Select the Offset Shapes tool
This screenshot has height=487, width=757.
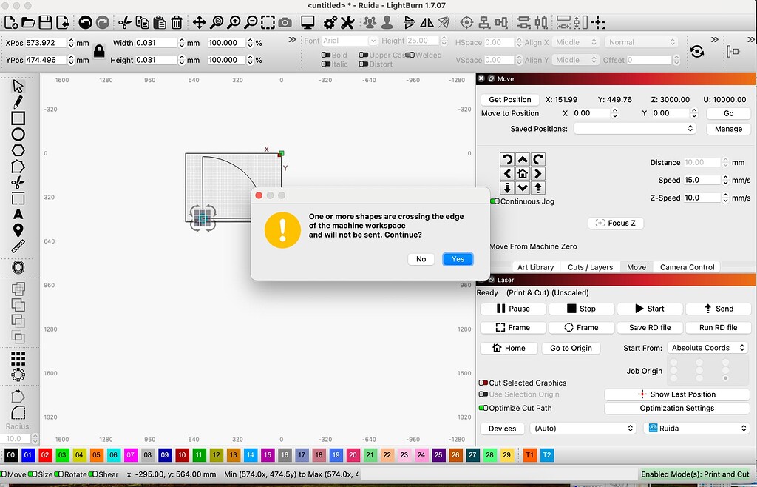17,266
